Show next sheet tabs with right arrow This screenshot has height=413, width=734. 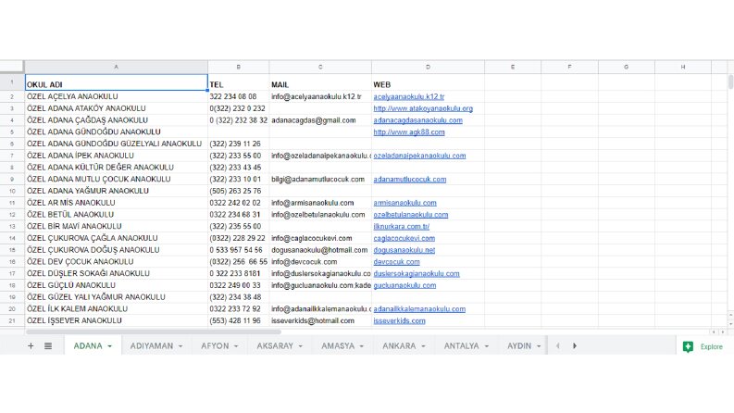(575, 346)
